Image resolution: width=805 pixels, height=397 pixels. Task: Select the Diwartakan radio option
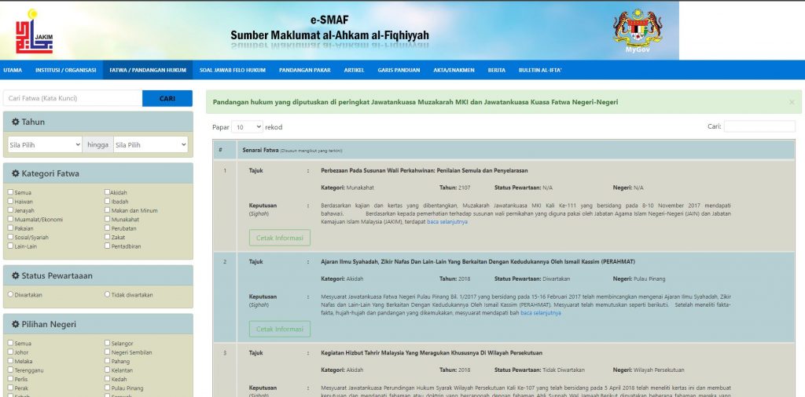click(10, 294)
